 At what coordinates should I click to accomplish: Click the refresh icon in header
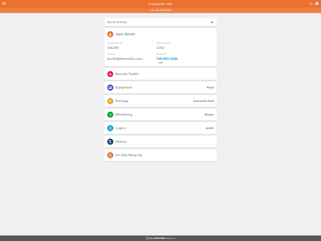(311, 3)
